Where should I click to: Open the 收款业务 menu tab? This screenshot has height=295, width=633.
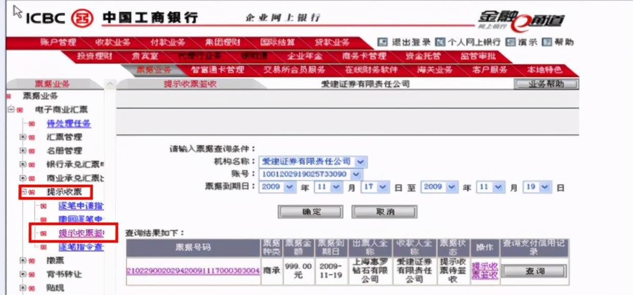113,43
